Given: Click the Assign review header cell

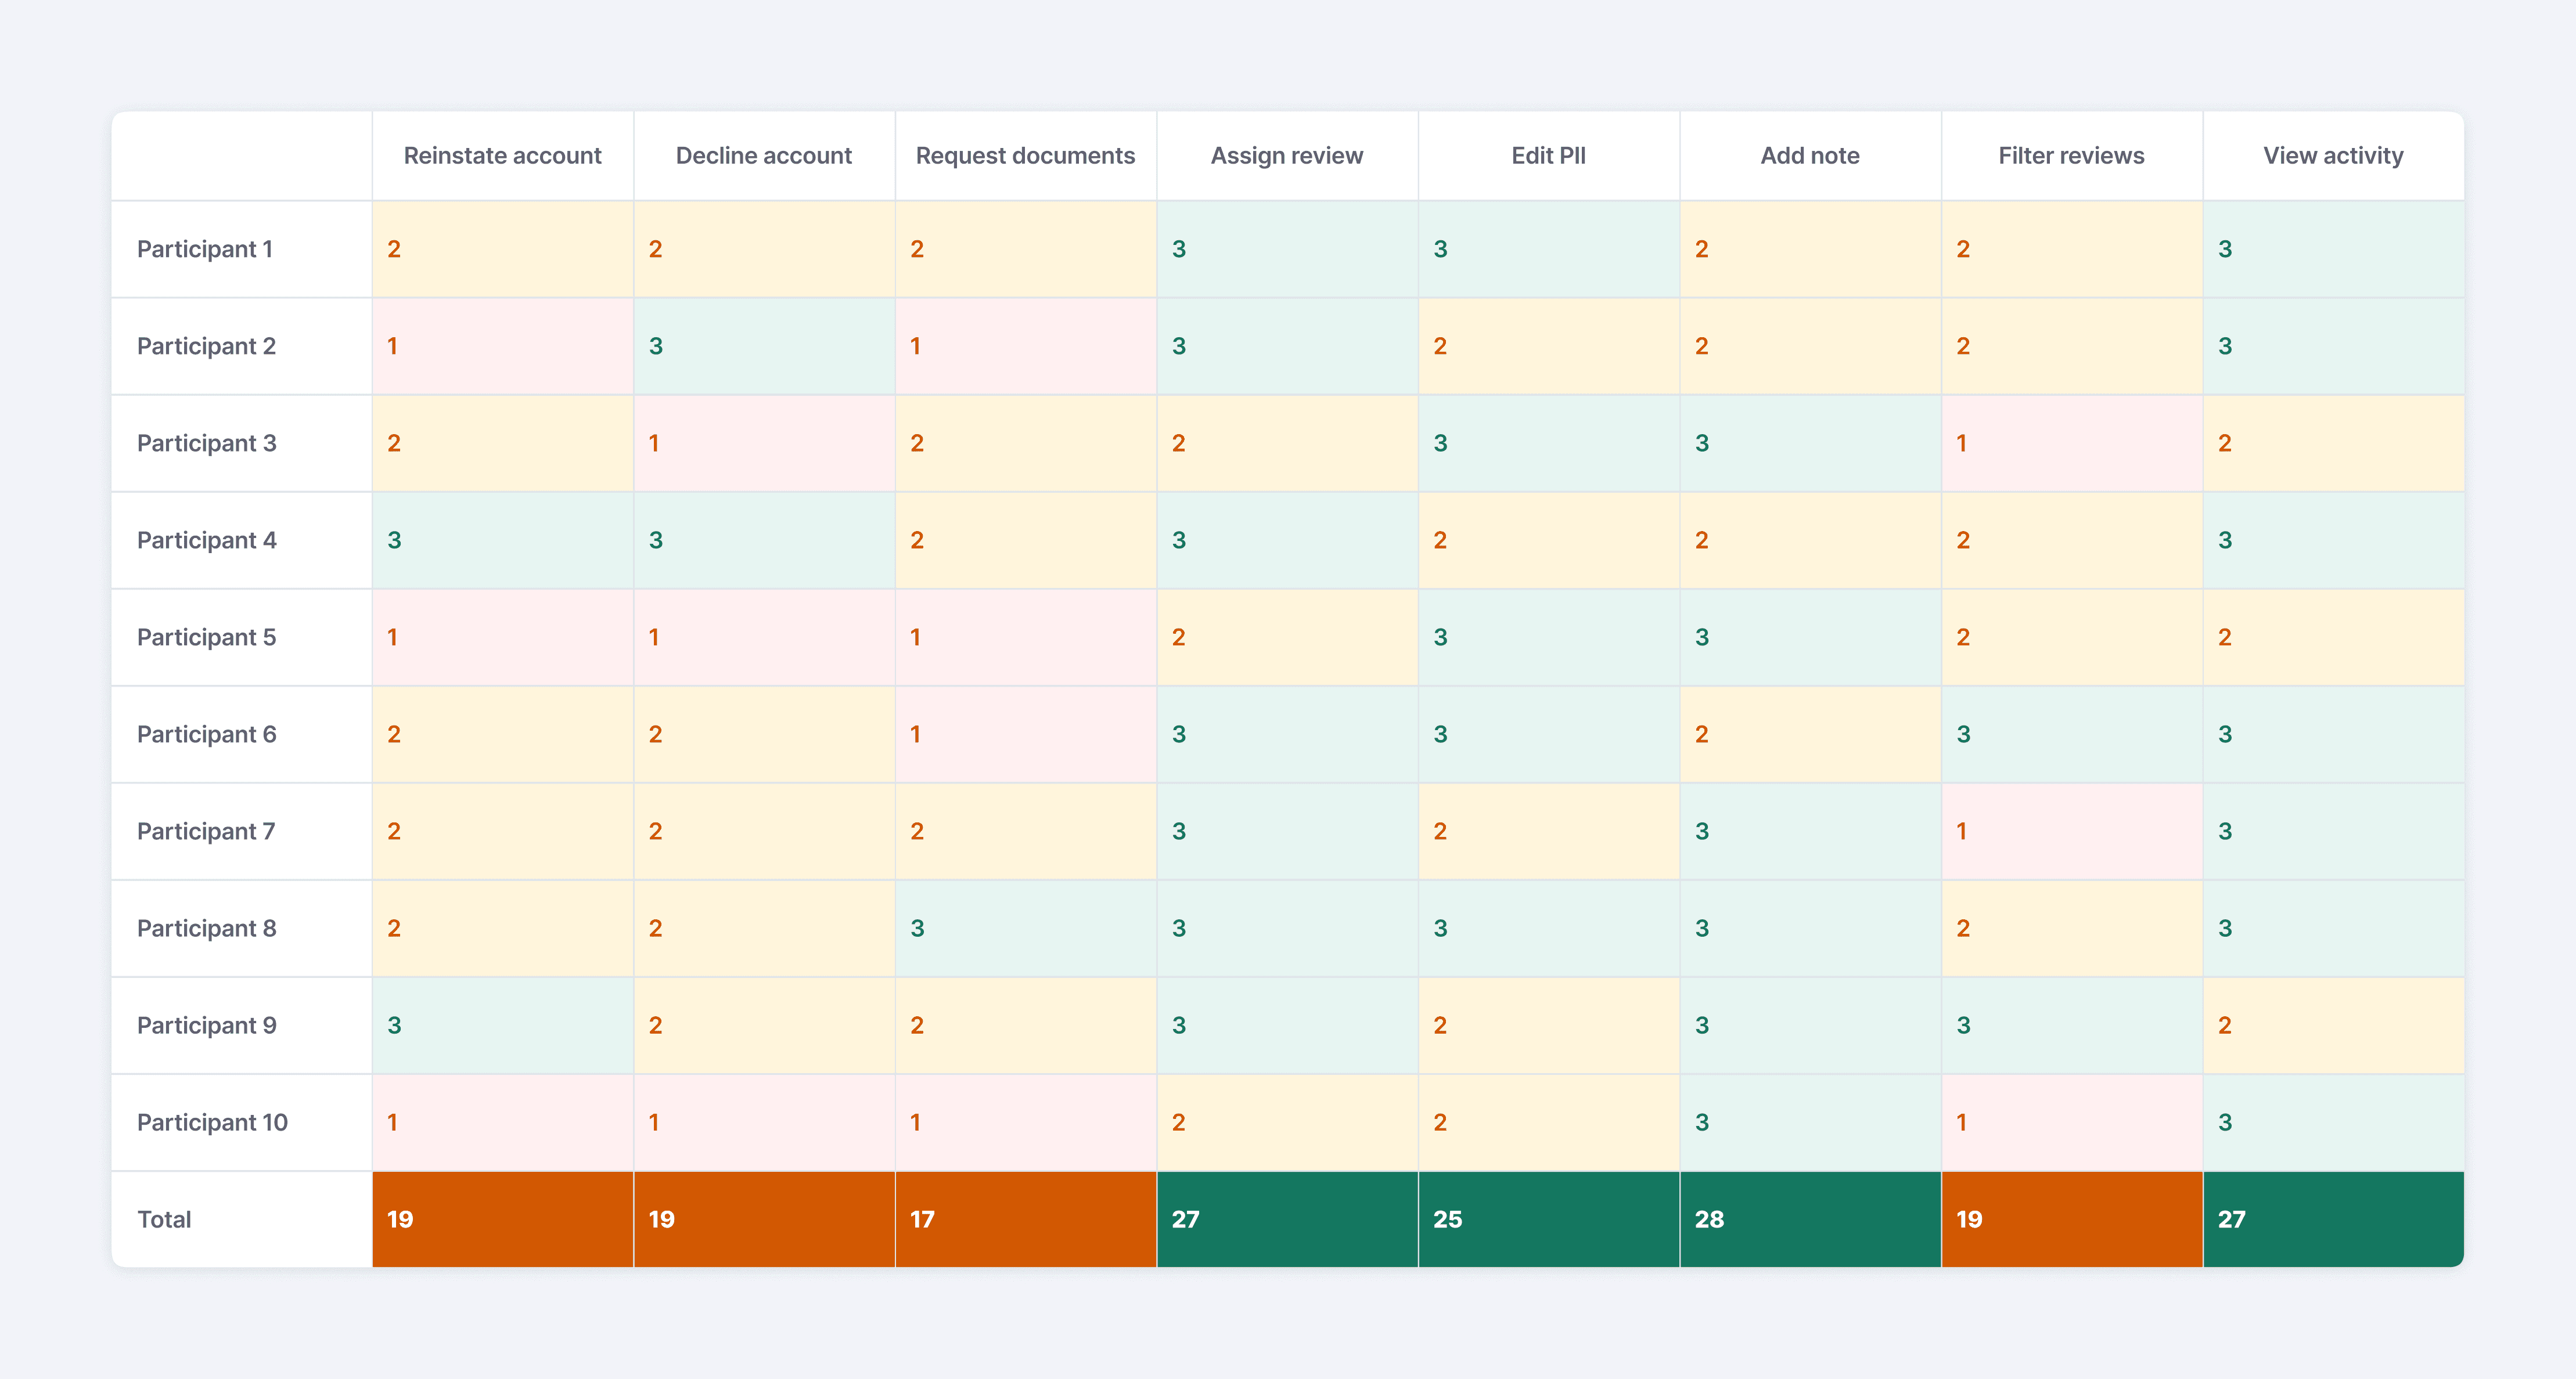Looking at the screenshot, I should tap(1286, 156).
